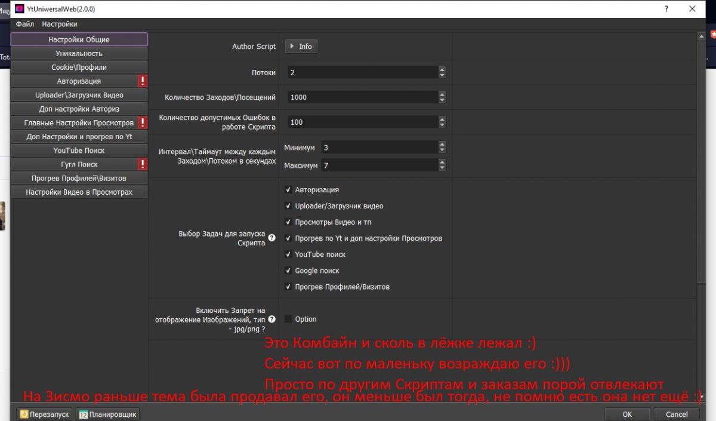Click help icon next to Выбор Задач для запуска
This screenshot has width=716, height=421.
point(272,238)
